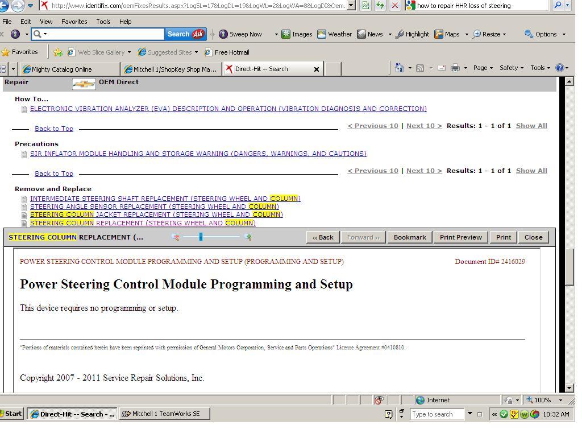Open Images from the Ask toolbar

(297, 34)
